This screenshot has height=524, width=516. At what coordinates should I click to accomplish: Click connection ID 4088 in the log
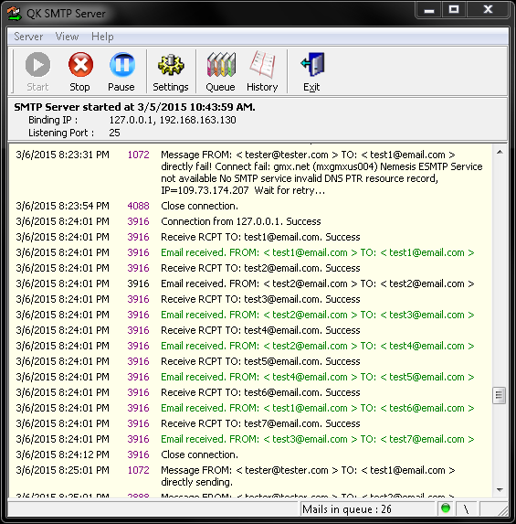[138, 206]
